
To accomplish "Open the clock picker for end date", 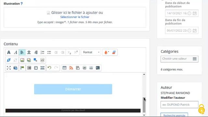I will click(189, 31).
